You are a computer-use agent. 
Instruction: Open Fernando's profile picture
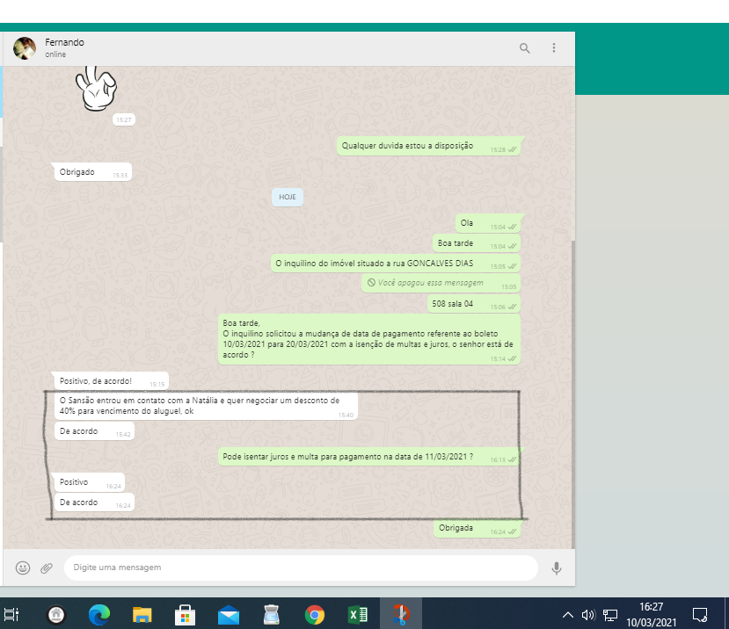coord(25,48)
